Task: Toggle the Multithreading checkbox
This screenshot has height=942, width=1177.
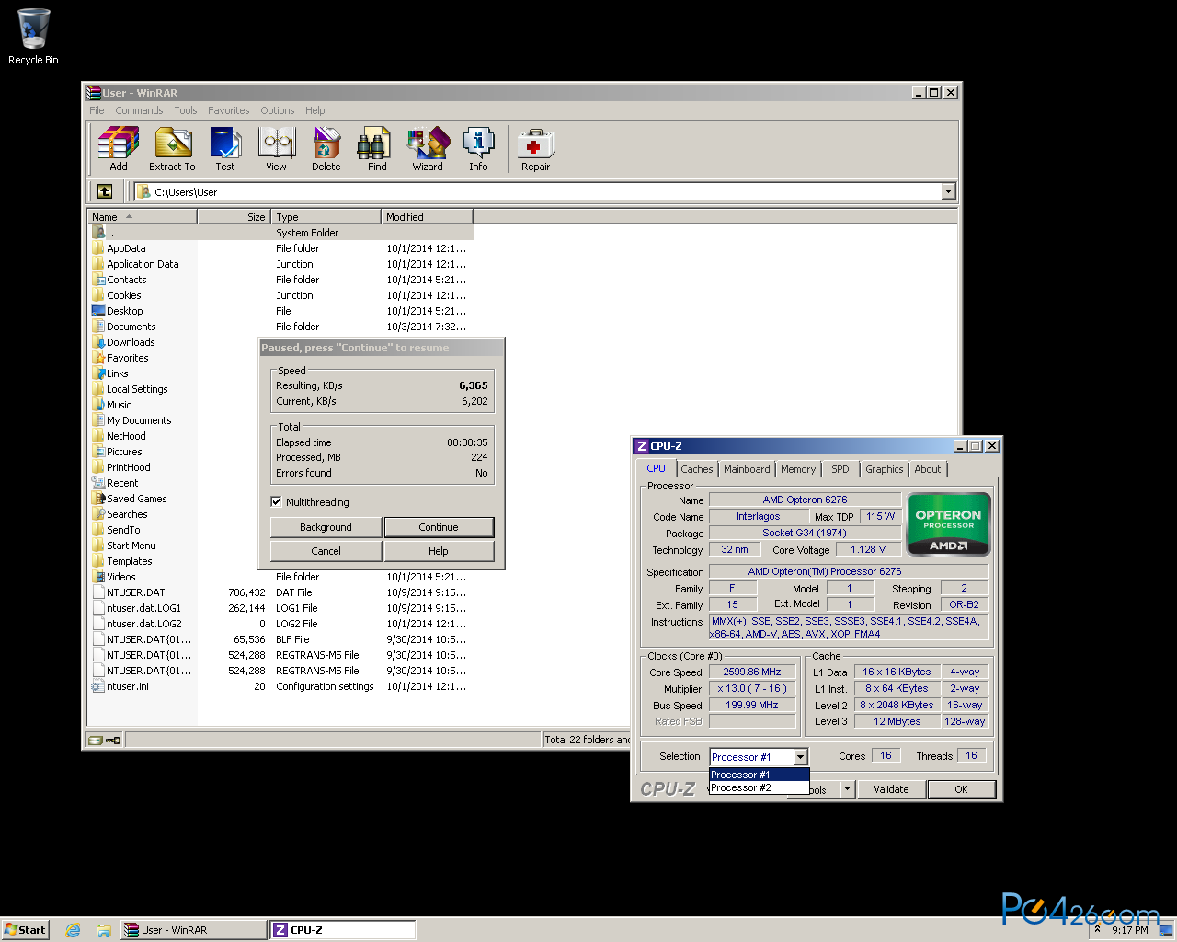Action: [276, 502]
